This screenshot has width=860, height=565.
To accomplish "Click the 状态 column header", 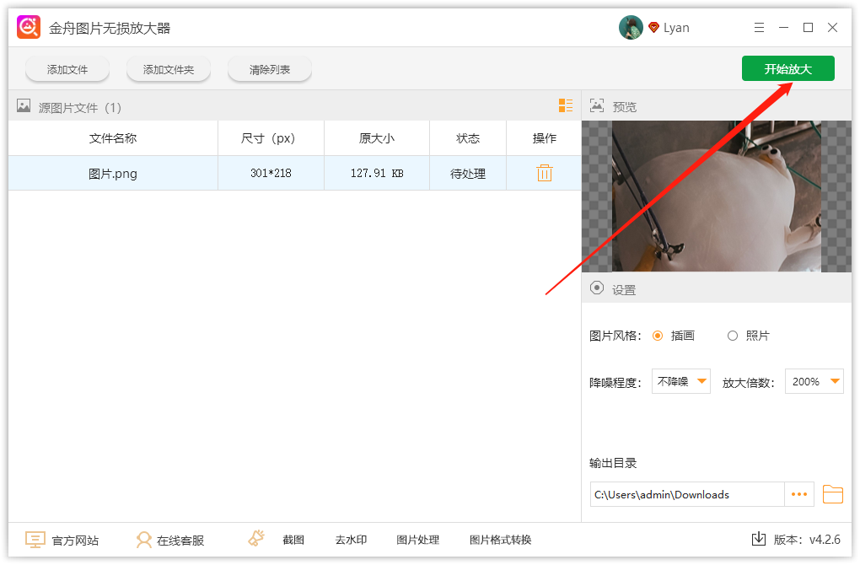I will click(x=468, y=138).
